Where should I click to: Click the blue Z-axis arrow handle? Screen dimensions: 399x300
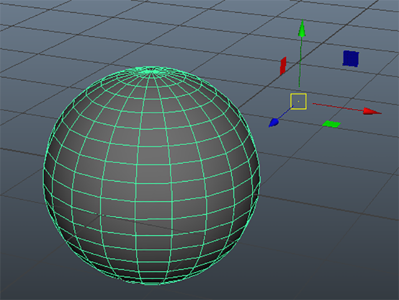(274, 122)
